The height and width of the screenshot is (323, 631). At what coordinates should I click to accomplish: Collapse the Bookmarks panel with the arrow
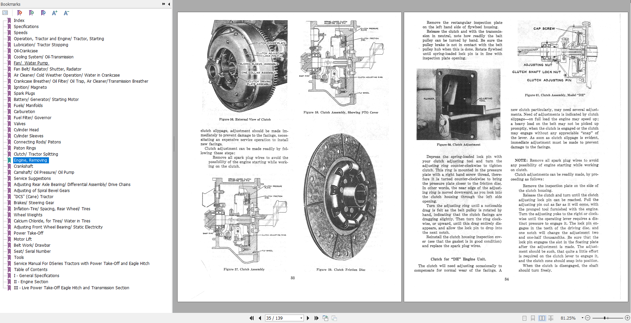click(168, 4)
